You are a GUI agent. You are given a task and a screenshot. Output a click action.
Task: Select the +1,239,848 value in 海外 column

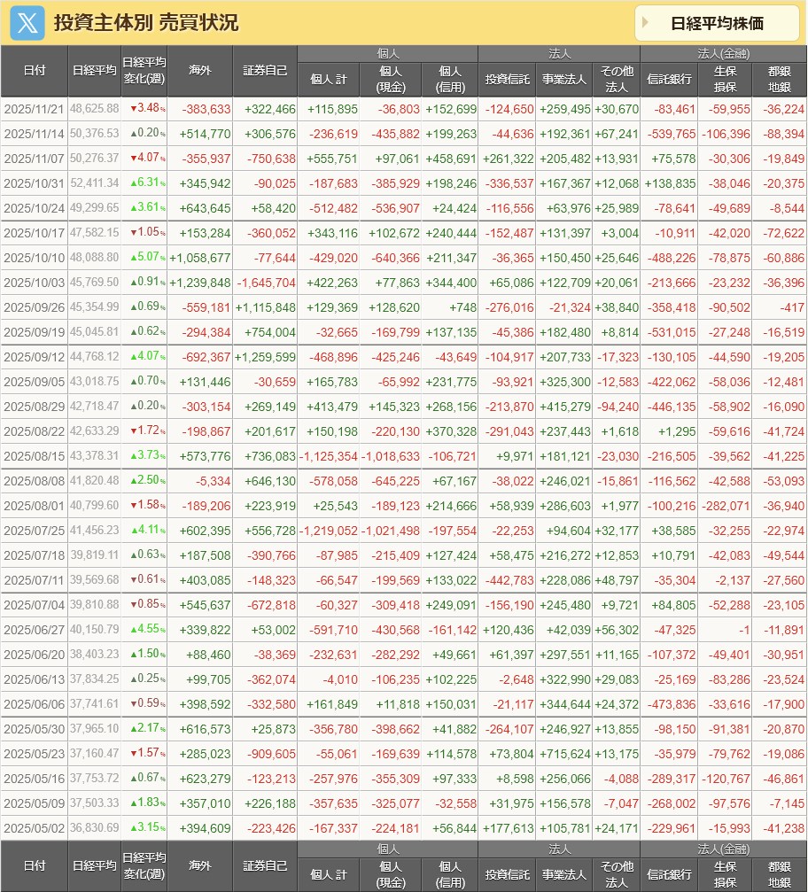200,282
